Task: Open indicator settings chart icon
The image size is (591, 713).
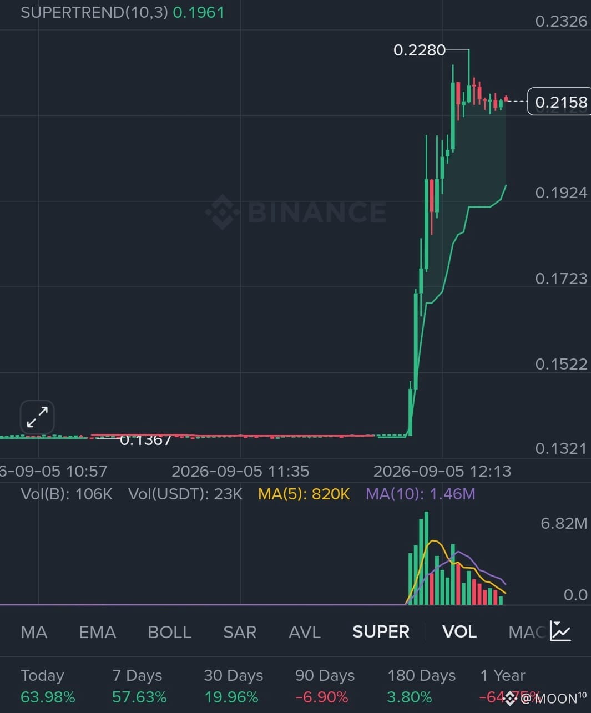Action: (560, 631)
